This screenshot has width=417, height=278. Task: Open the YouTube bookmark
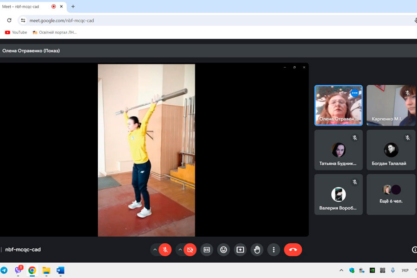(16, 32)
